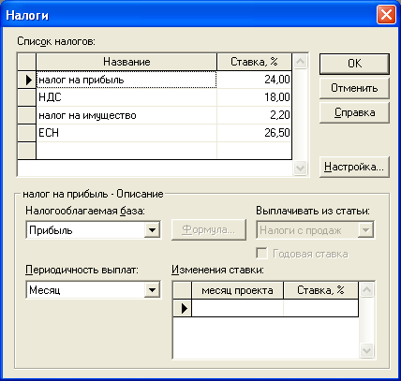Expand the Выплачивать из статьи dropdown
The height and width of the screenshot is (381, 401).
315,230
